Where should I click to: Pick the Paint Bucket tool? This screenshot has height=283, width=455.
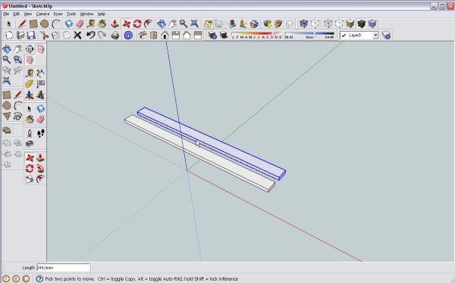[102, 23]
